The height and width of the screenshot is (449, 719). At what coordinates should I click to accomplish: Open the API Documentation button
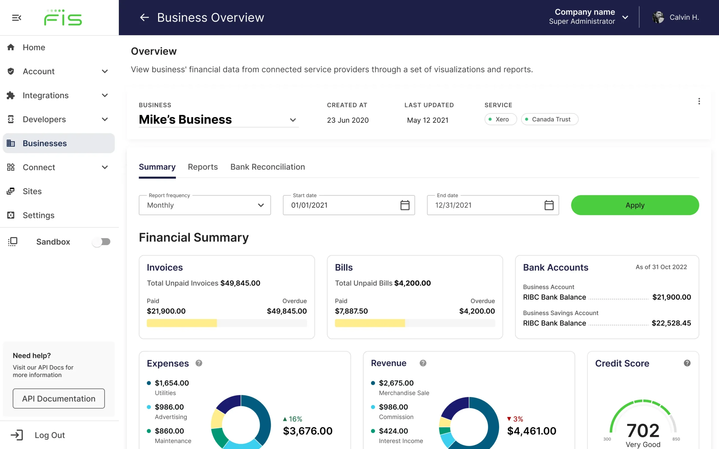[x=59, y=399]
